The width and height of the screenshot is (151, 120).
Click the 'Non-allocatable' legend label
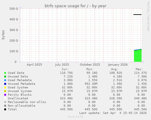pos(22,106)
